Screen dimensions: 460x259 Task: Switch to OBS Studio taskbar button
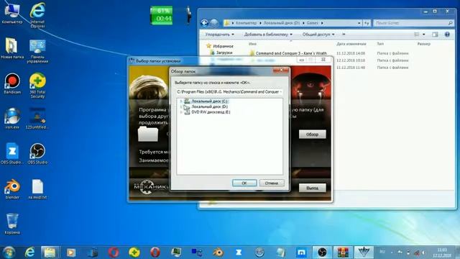coord(322,252)
